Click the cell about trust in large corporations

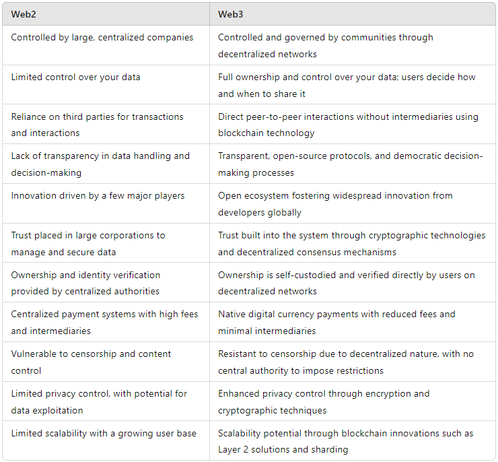point(87,243)
